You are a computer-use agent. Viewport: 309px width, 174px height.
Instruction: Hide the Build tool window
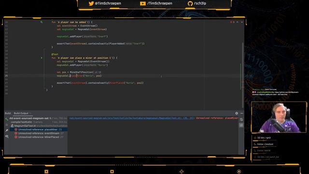(x=242, y=113)
